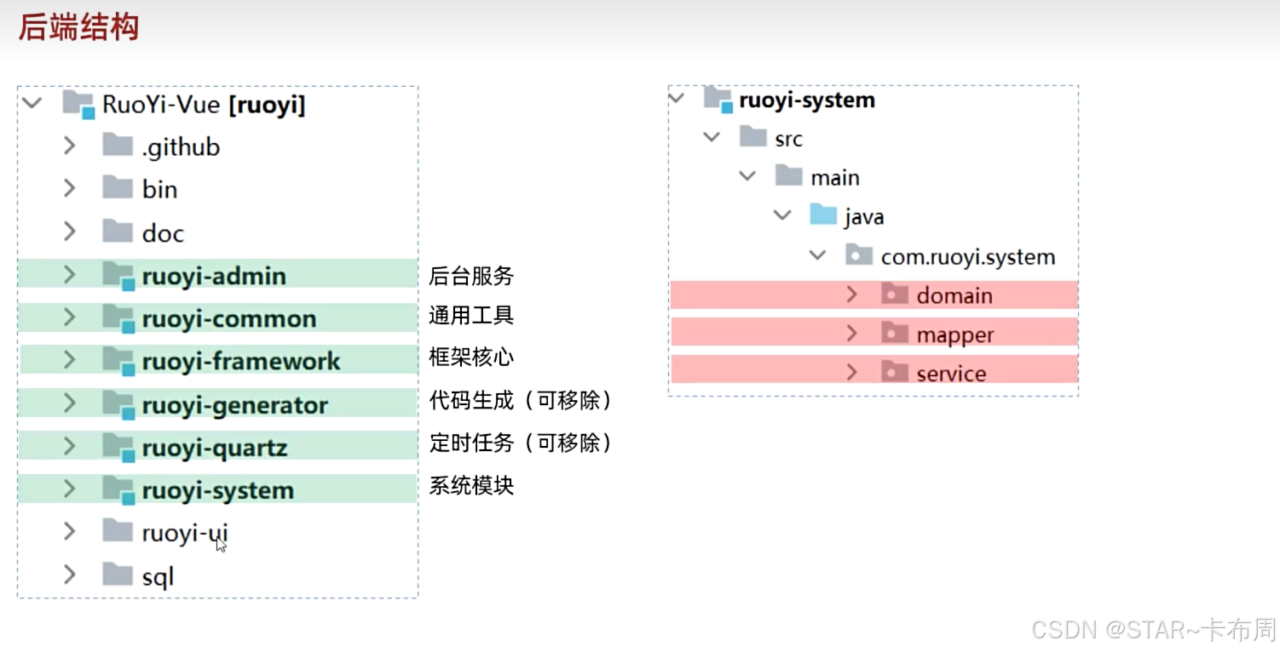
Task: Select the ruoyi-framework module folder icon
Action: (119, 361)
